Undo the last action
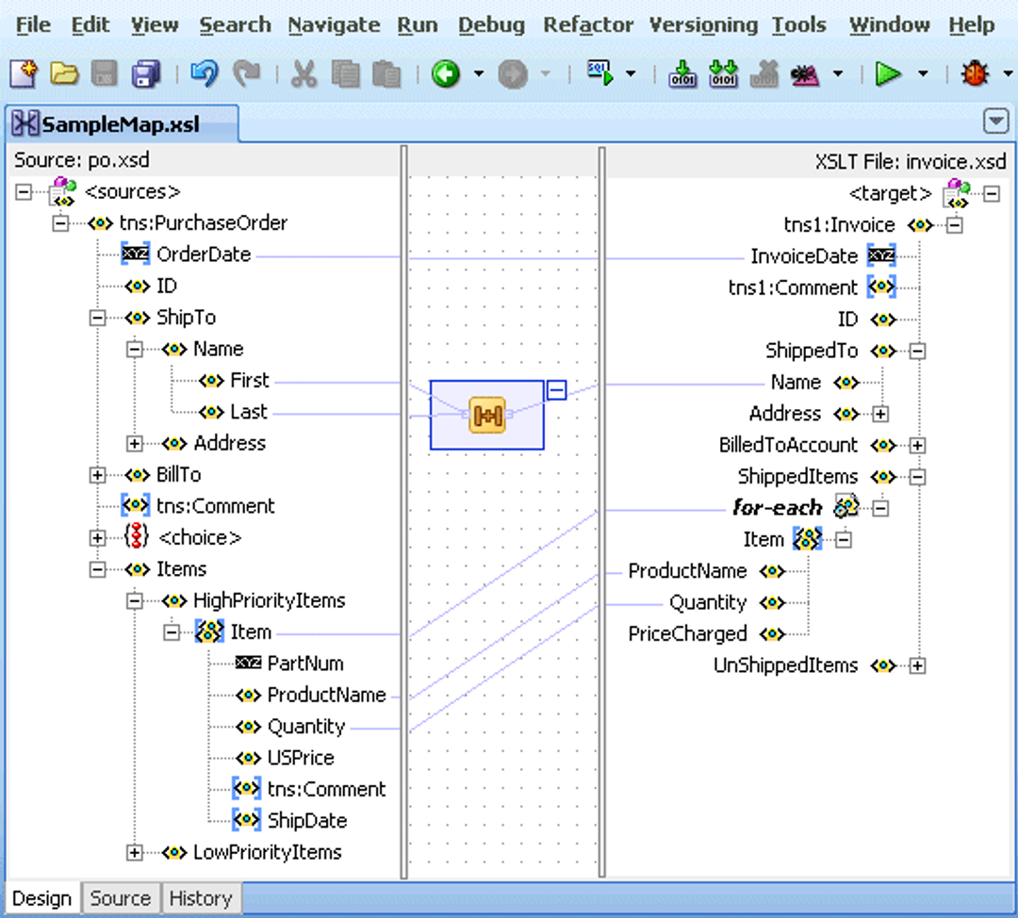The height and width of the screenshot is (918, 1018). pyautogui.click(x=204, y=74)
